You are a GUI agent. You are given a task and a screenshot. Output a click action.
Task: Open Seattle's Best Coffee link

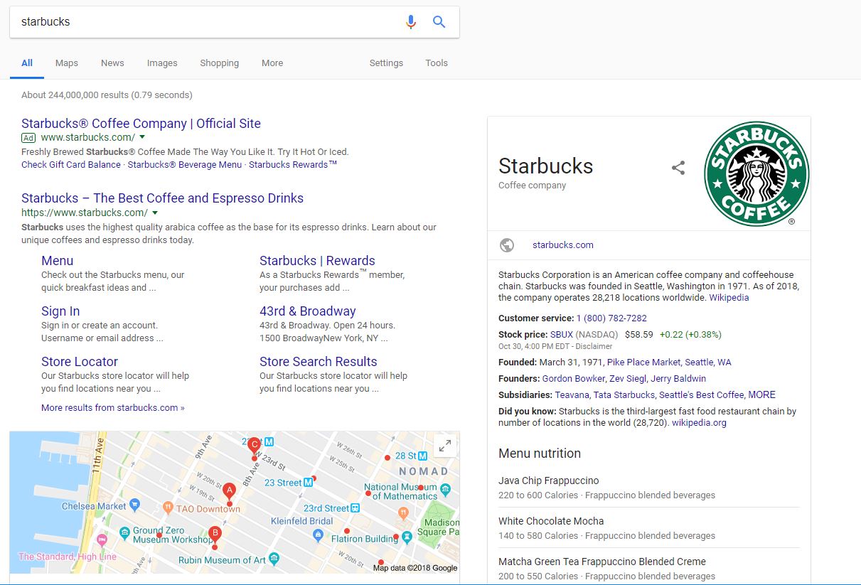pos(702,395)
